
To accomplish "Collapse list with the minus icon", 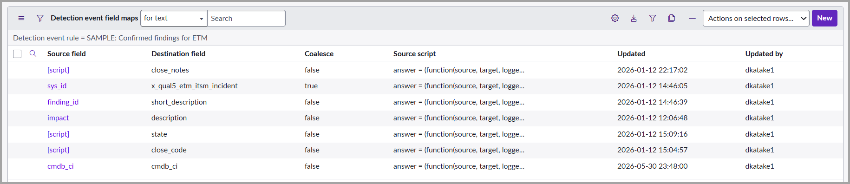I will 692,18.
